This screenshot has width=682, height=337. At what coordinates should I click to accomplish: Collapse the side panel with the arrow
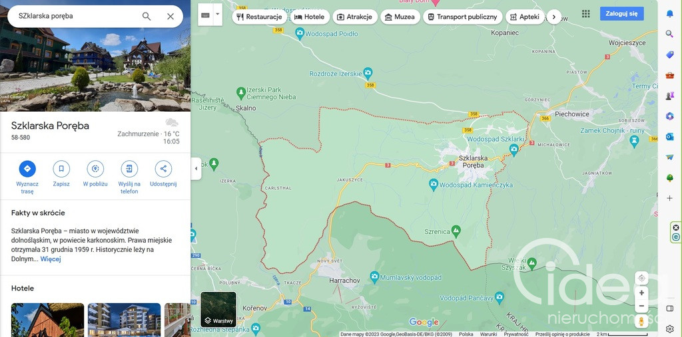[x=196, y=169]
